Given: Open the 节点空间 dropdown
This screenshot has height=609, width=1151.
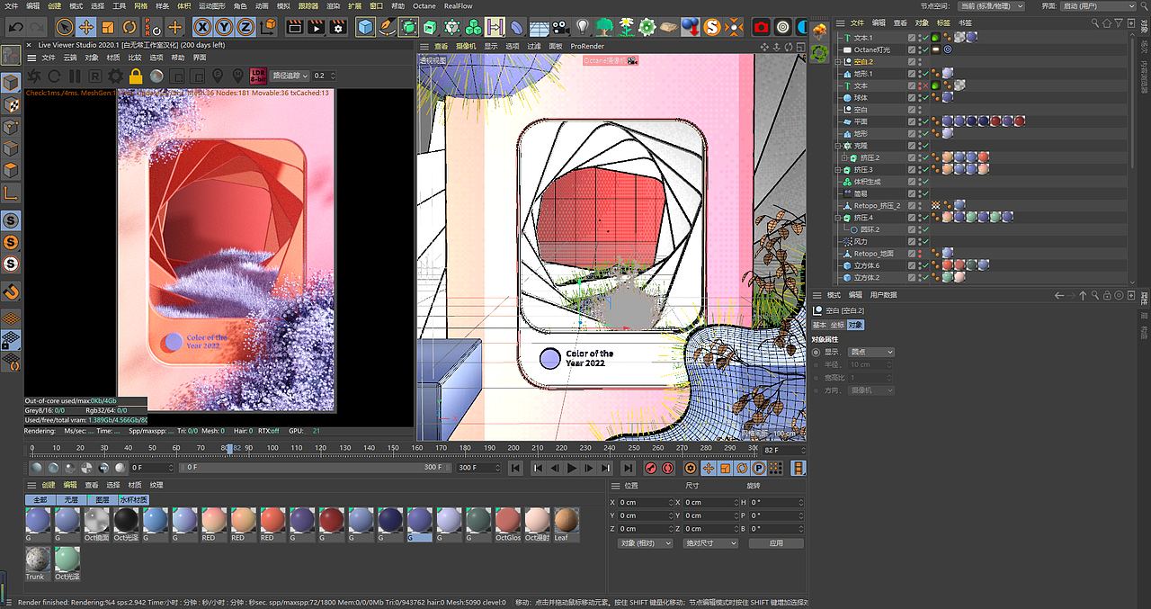Looking at the screenshot, I should coord(990,6).
